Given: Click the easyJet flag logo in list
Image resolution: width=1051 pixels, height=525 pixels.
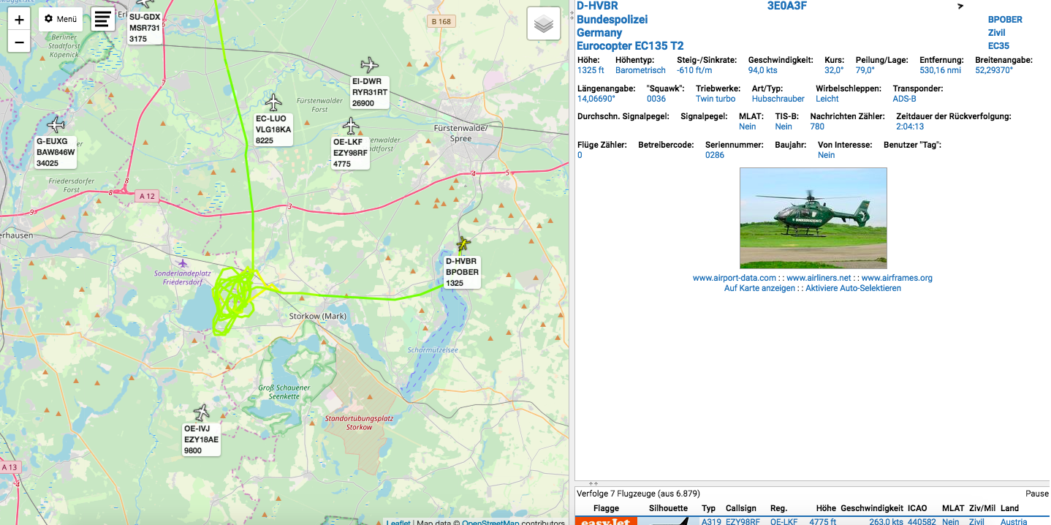Looking at the screenshot, I should pyautogui.click(x=606, y=521).
